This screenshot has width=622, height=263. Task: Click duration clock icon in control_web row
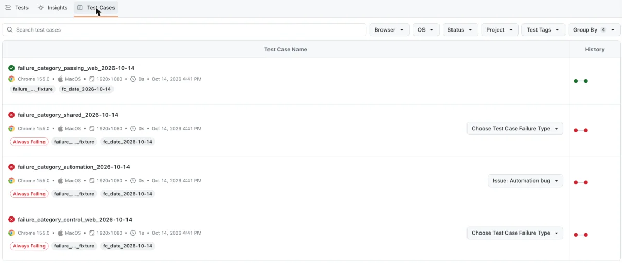133,233
